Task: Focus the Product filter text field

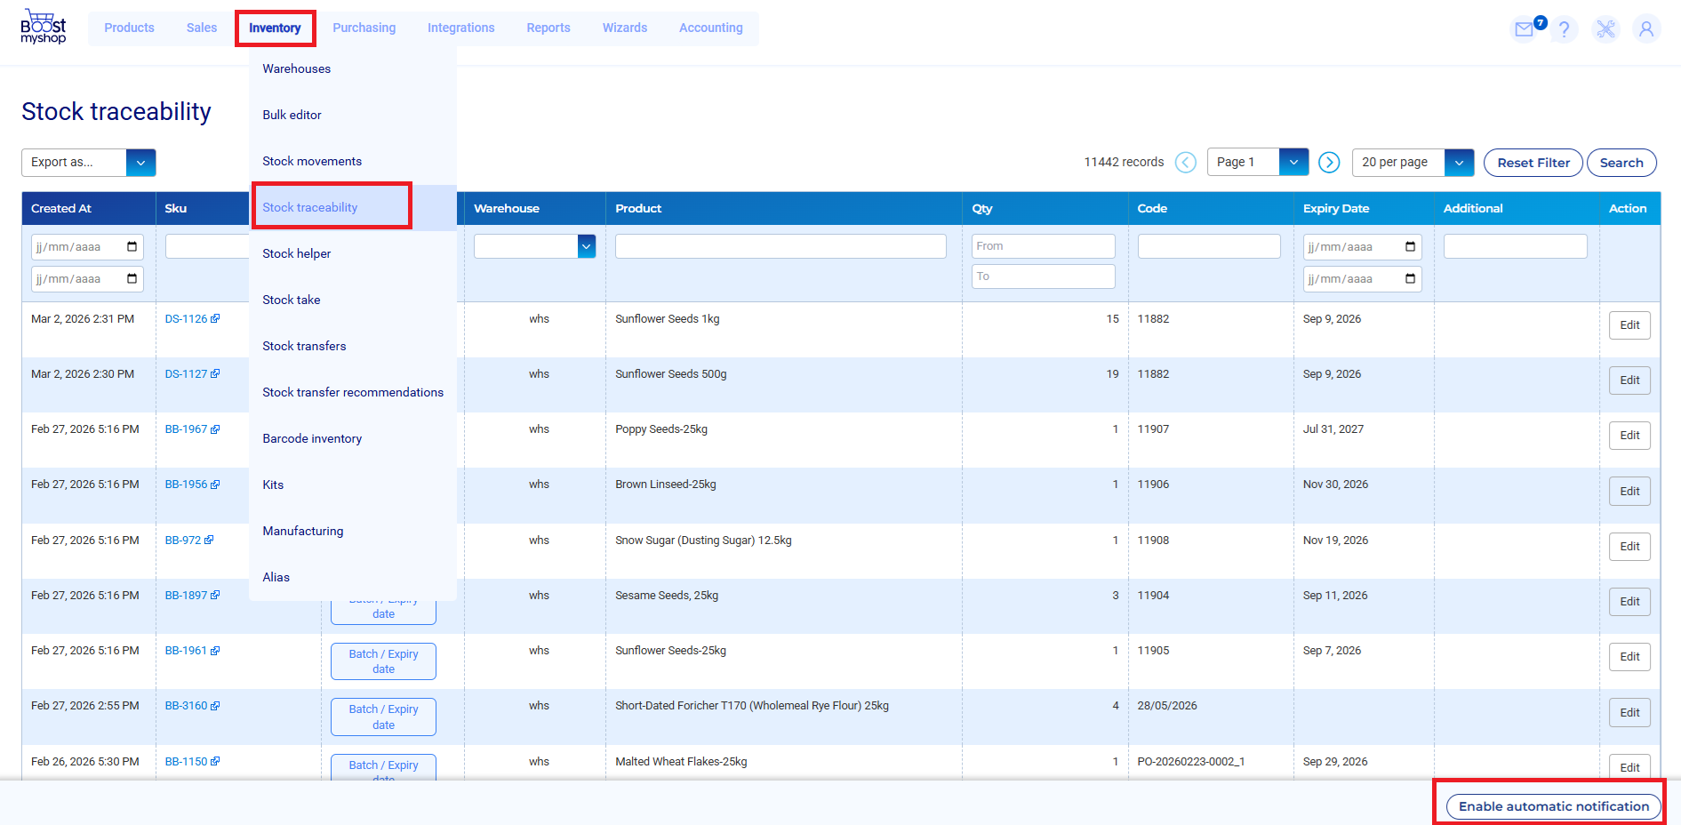Action: point(780,246)
